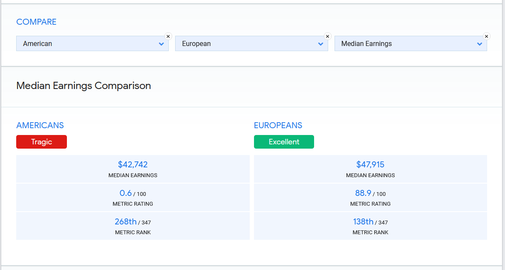Image resolution: width=505 pixels, height=270 pixels.
Task: Click the chevron arrow in Median Earnings selector
Action: [480, 44]
